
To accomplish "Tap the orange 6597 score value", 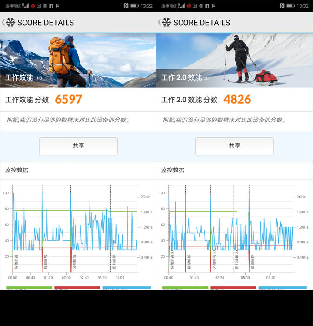I will (x=68, y=100).
